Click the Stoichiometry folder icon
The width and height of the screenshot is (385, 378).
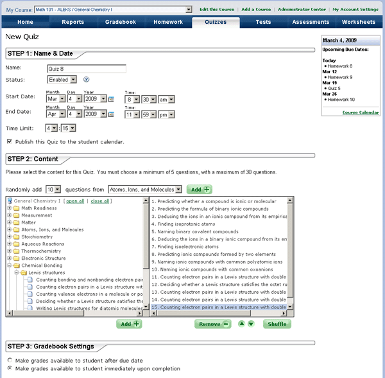pyautogui.click(x=15, y=237)
